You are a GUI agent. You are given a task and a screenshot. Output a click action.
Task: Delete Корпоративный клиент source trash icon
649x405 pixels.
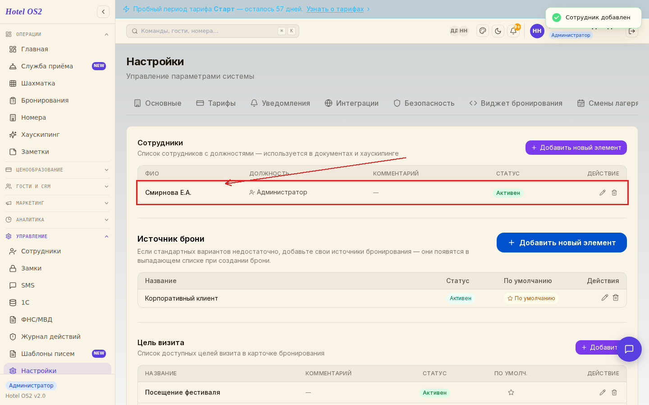tap(616, 297)
